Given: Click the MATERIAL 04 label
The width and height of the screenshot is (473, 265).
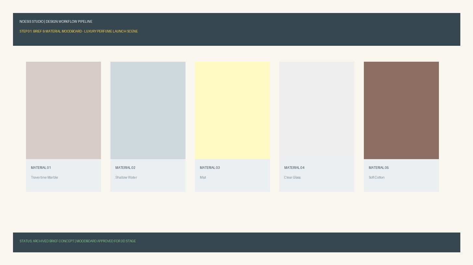Looking at the screenshot, I should (x=294, y=168).
